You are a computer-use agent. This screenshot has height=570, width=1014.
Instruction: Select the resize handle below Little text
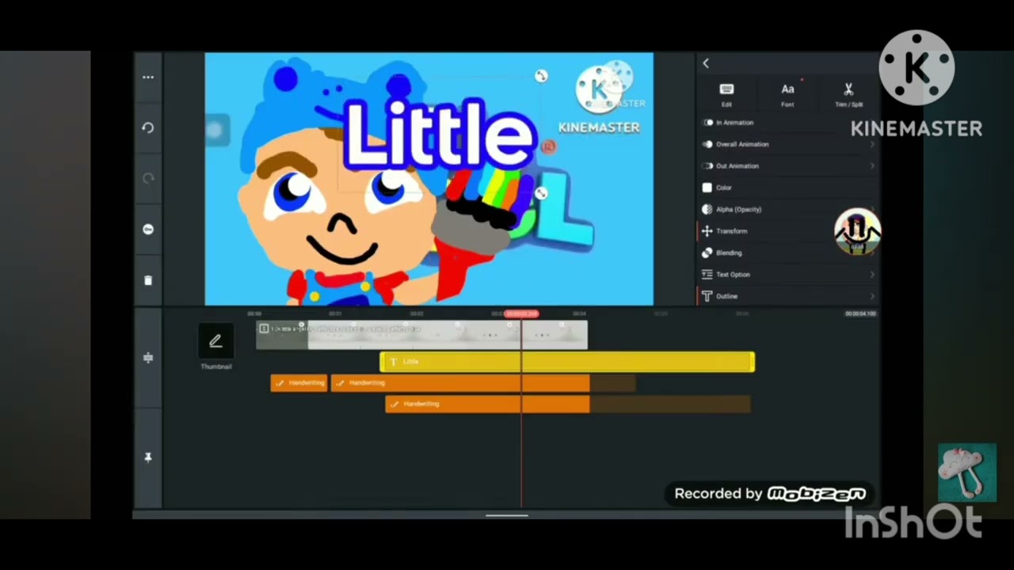pos(541,193)
